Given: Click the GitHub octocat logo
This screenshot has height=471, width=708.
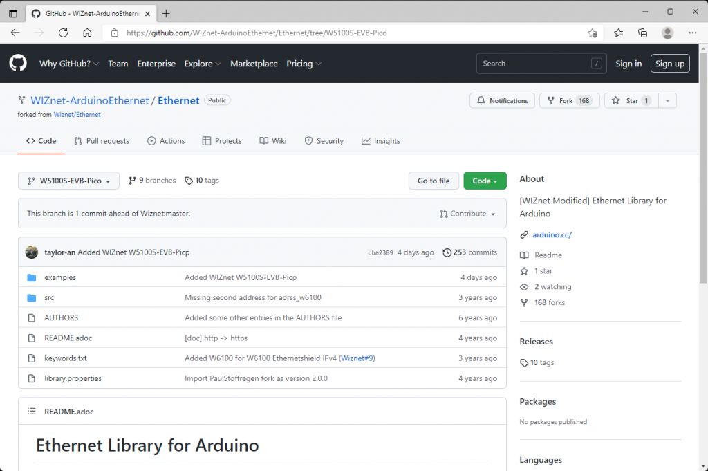Looking at the screenshot, I should point(18,63).
